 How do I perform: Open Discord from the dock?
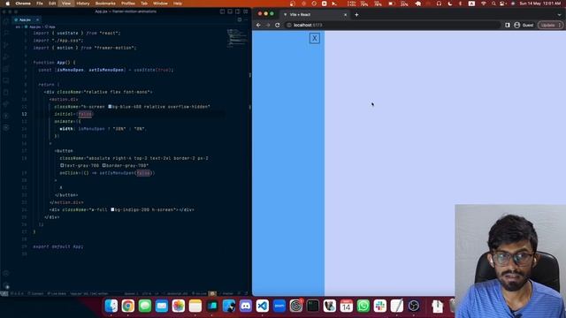coord(246,306)
